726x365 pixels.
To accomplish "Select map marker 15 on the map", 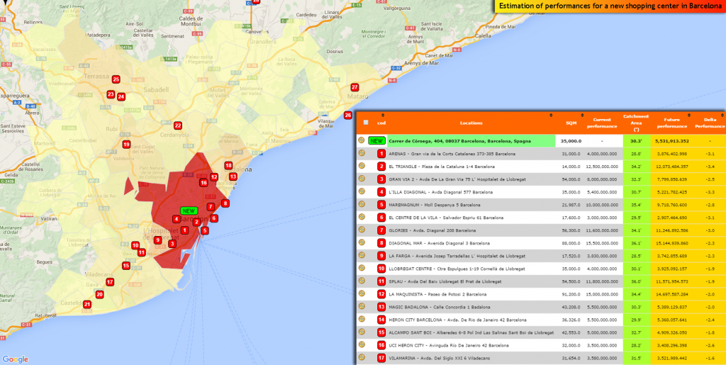I will pyautogui.click(x=126, y=266).
